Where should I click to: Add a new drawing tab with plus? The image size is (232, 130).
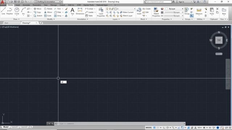[41, 23]
